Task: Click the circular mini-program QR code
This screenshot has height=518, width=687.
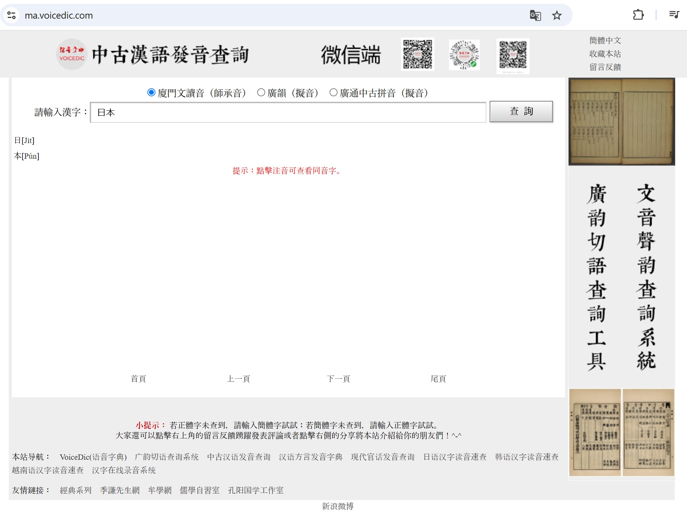Action: pos(464,55)
